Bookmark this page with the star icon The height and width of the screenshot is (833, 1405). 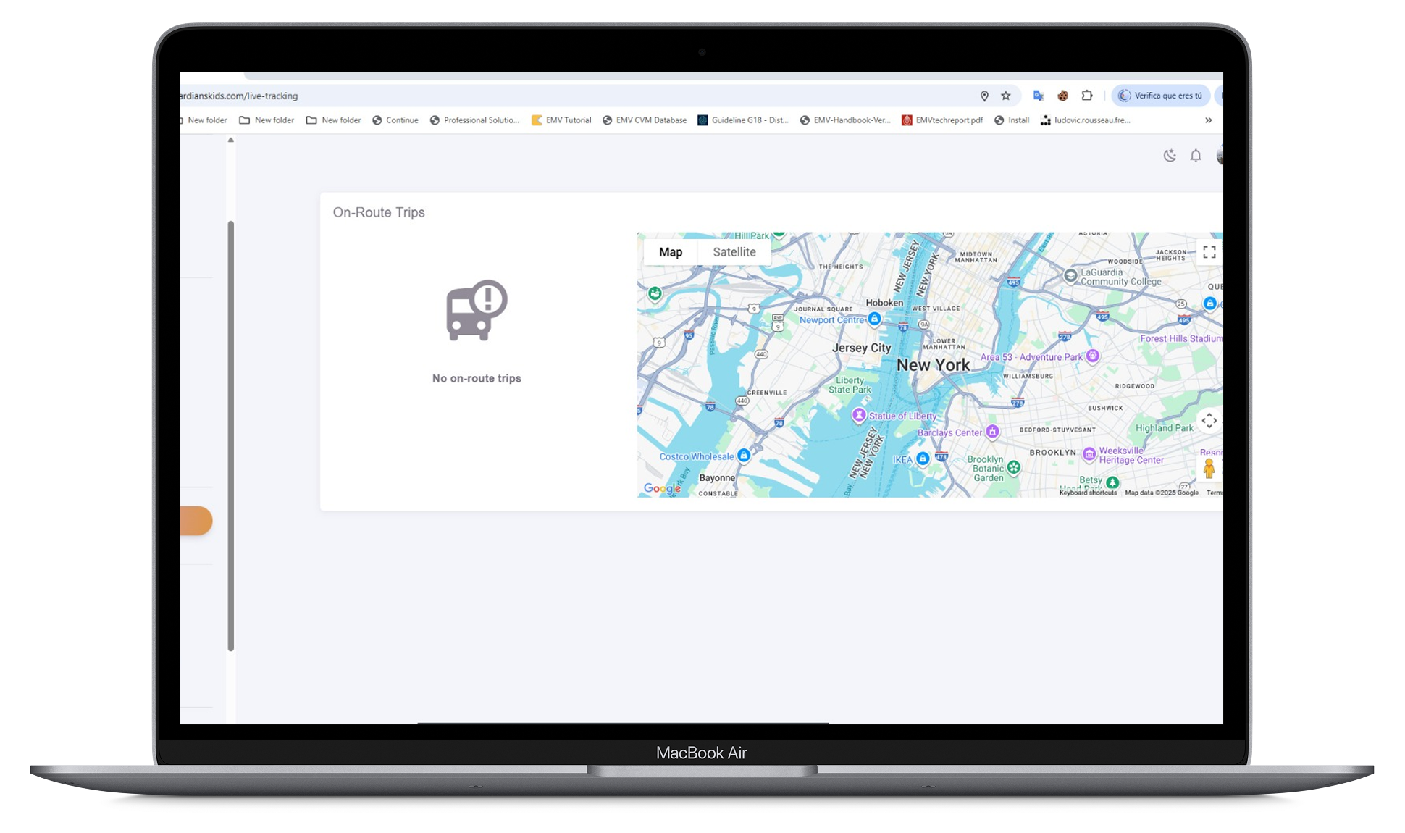pos(1005,96)
